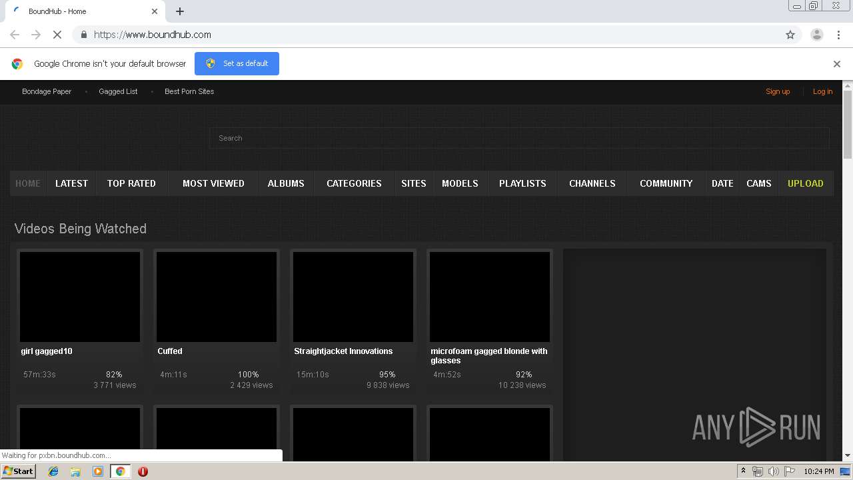Click the scrollbar up arrow
The height and width of the screenshot is (480, 853).
tap(848, 85)
